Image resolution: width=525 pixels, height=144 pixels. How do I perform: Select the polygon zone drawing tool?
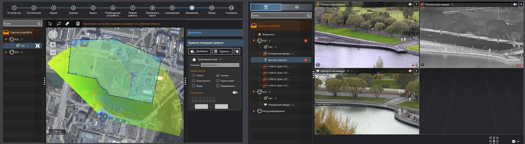pyautogui.click(x=59, y=24)
